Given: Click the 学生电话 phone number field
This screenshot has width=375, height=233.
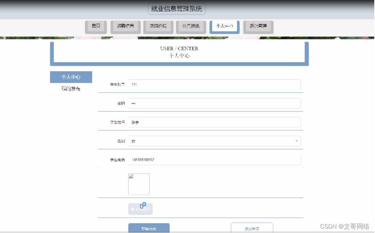Looking at the screenshot, I should (214, 160).
